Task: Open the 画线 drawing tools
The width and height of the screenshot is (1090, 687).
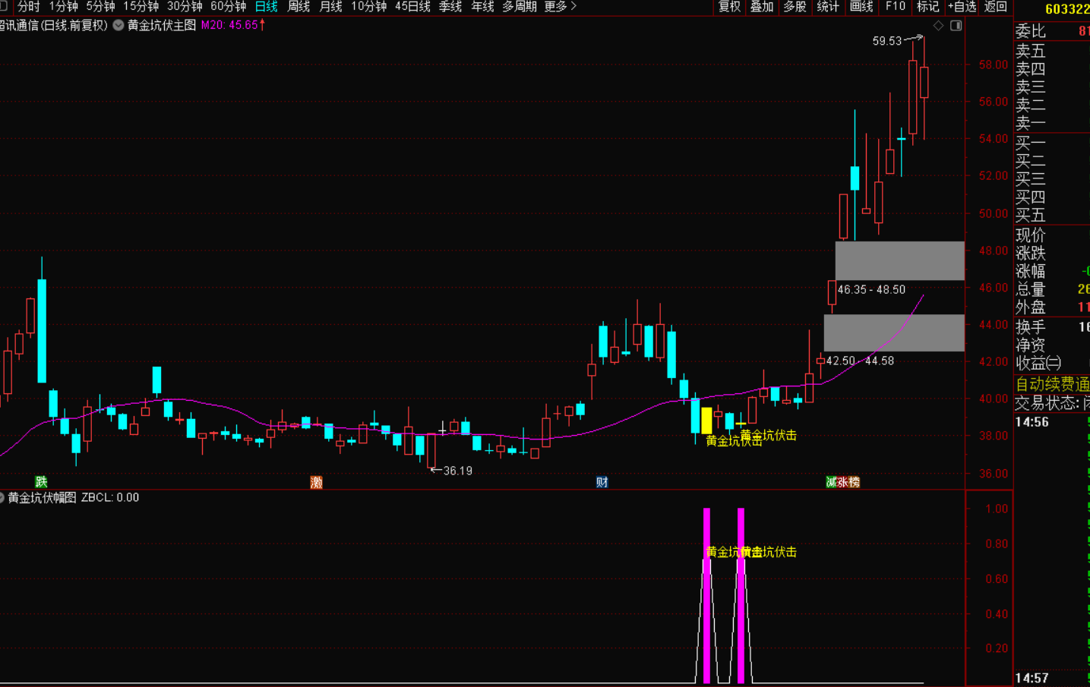Action: pyautogui.click(x=861, y=7)
